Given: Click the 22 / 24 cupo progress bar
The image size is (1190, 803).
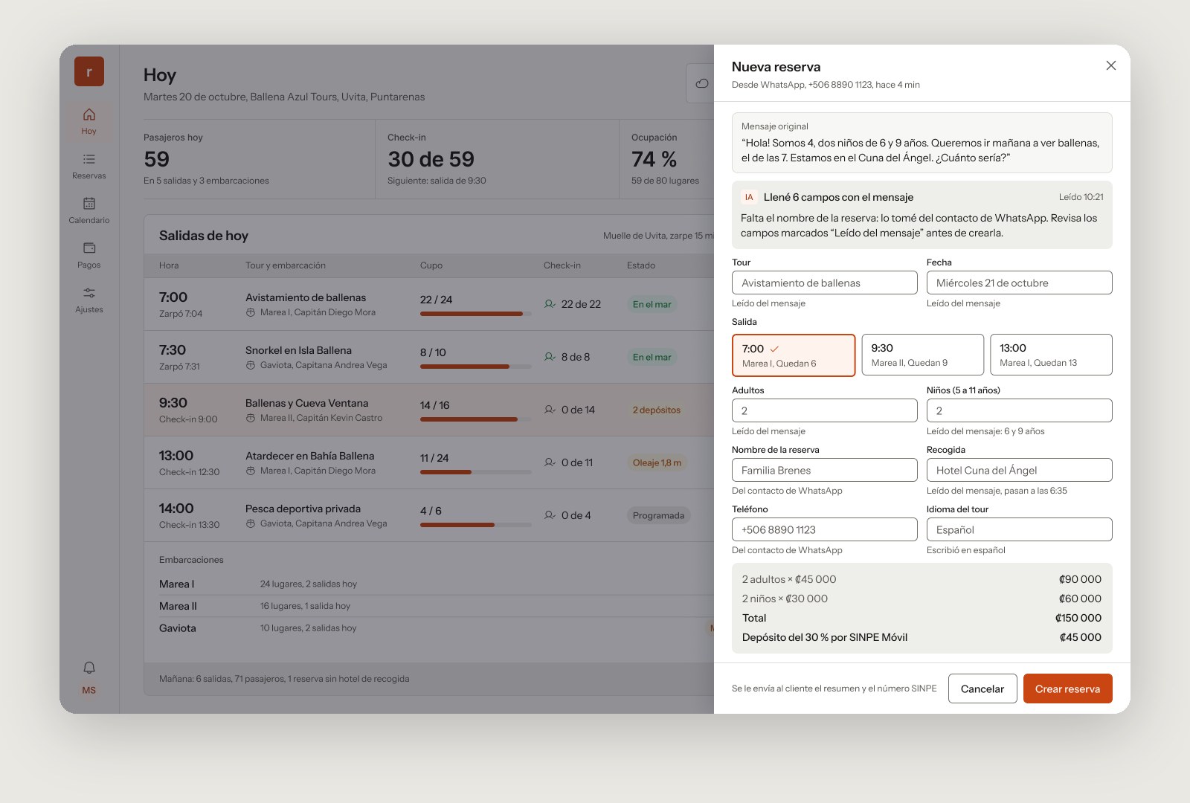Looking at the screenshot, I should point(475,314).
